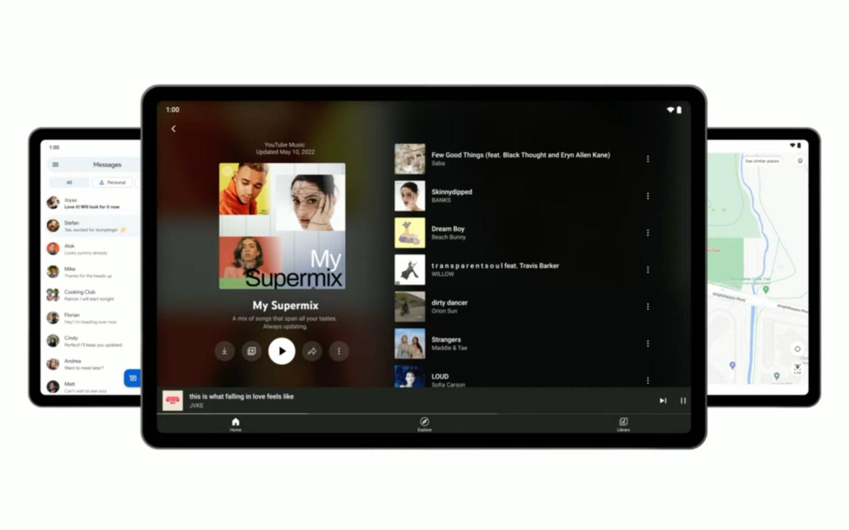The height and width of the screenshot is (530, 849).
Task: Switch to the Explore tab
Action: 424,424
